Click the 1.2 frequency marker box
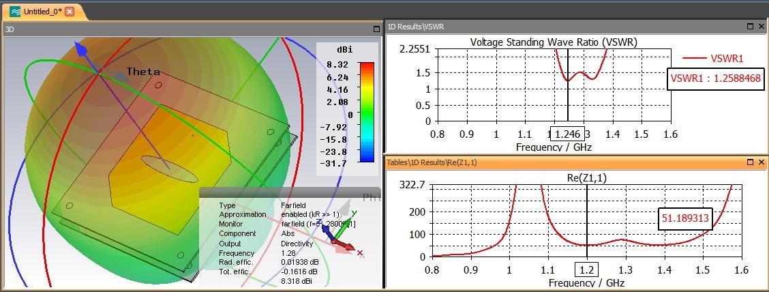769x292 pixels. click(x=586, y=269)
